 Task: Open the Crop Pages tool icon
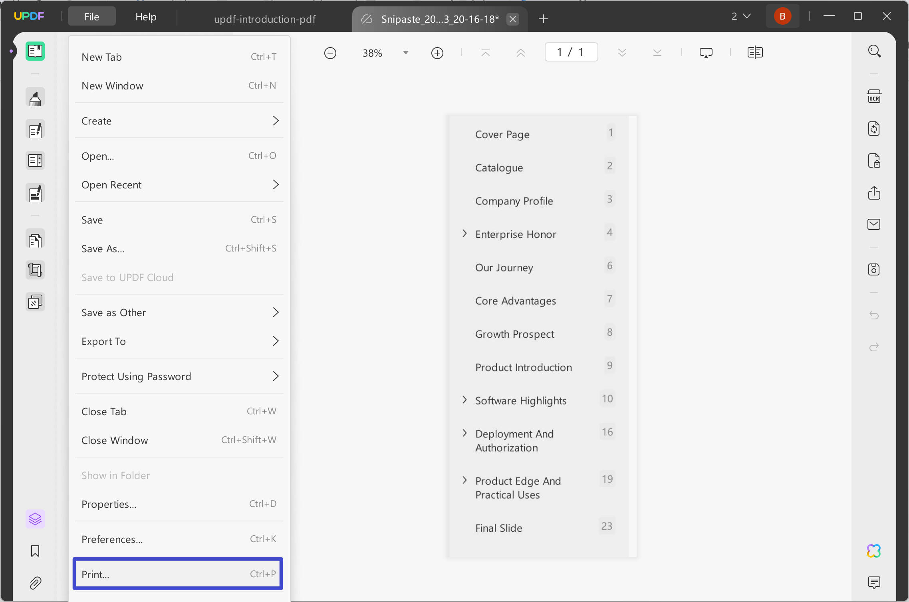(x=35, y=270)
